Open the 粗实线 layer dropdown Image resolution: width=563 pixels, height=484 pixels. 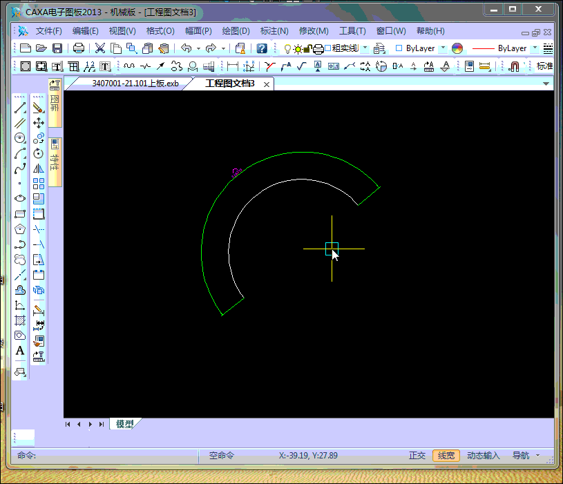click(365, 48)
